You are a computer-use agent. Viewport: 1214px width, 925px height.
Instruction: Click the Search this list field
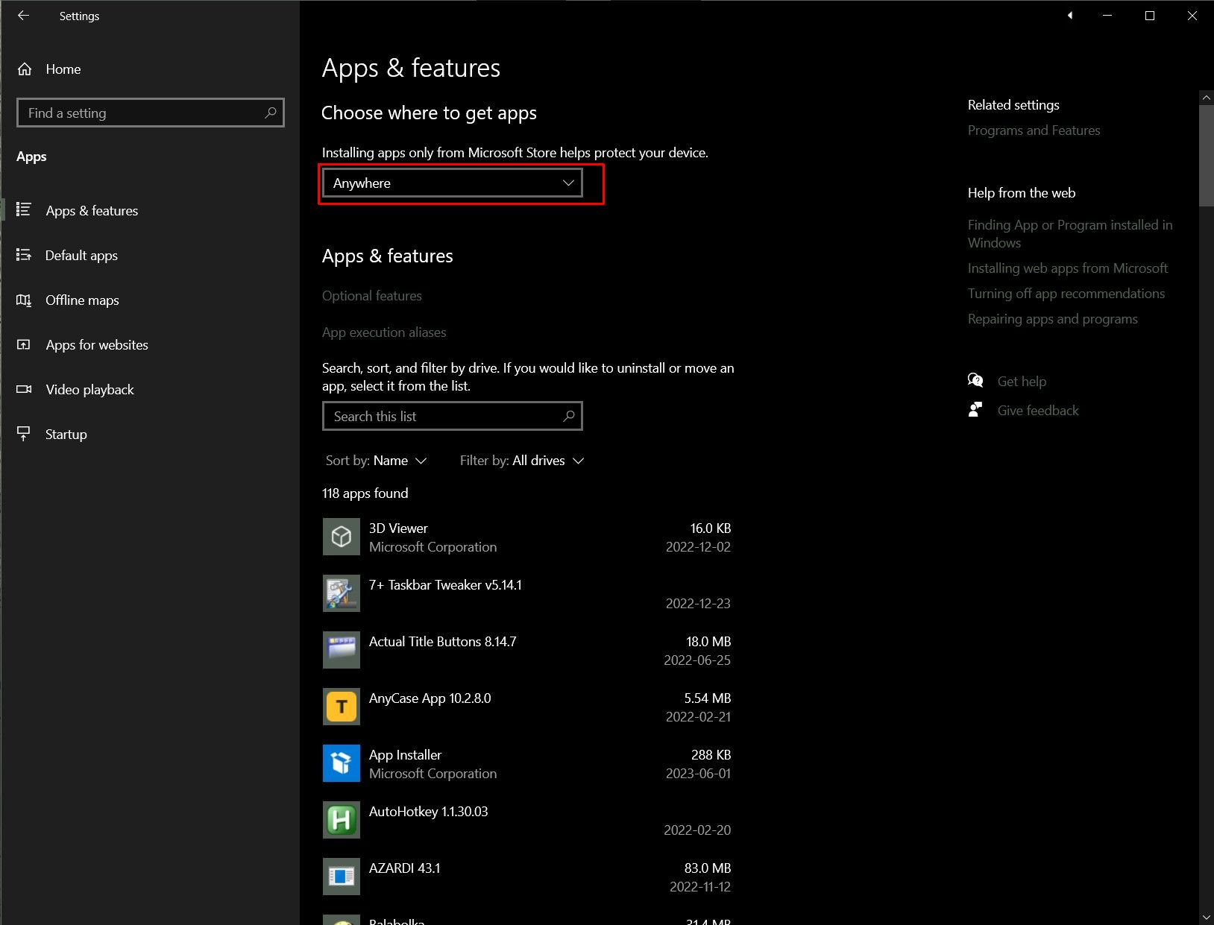tap(445, 417)
